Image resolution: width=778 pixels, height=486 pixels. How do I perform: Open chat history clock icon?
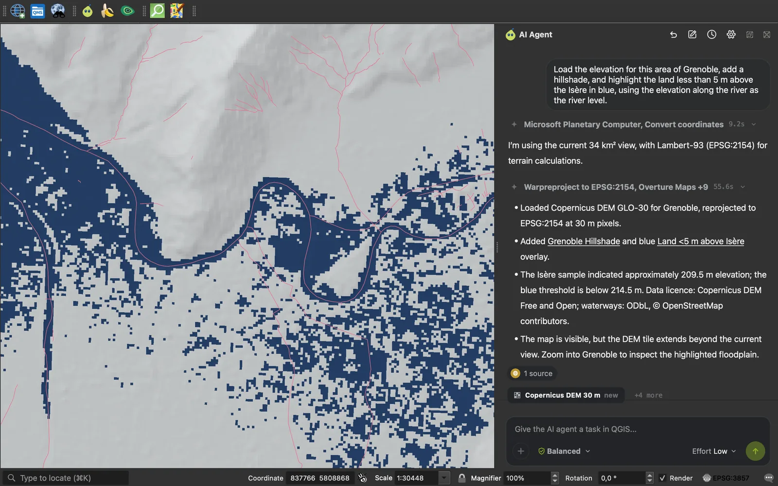pyautogui.click(x=711, y=35)
